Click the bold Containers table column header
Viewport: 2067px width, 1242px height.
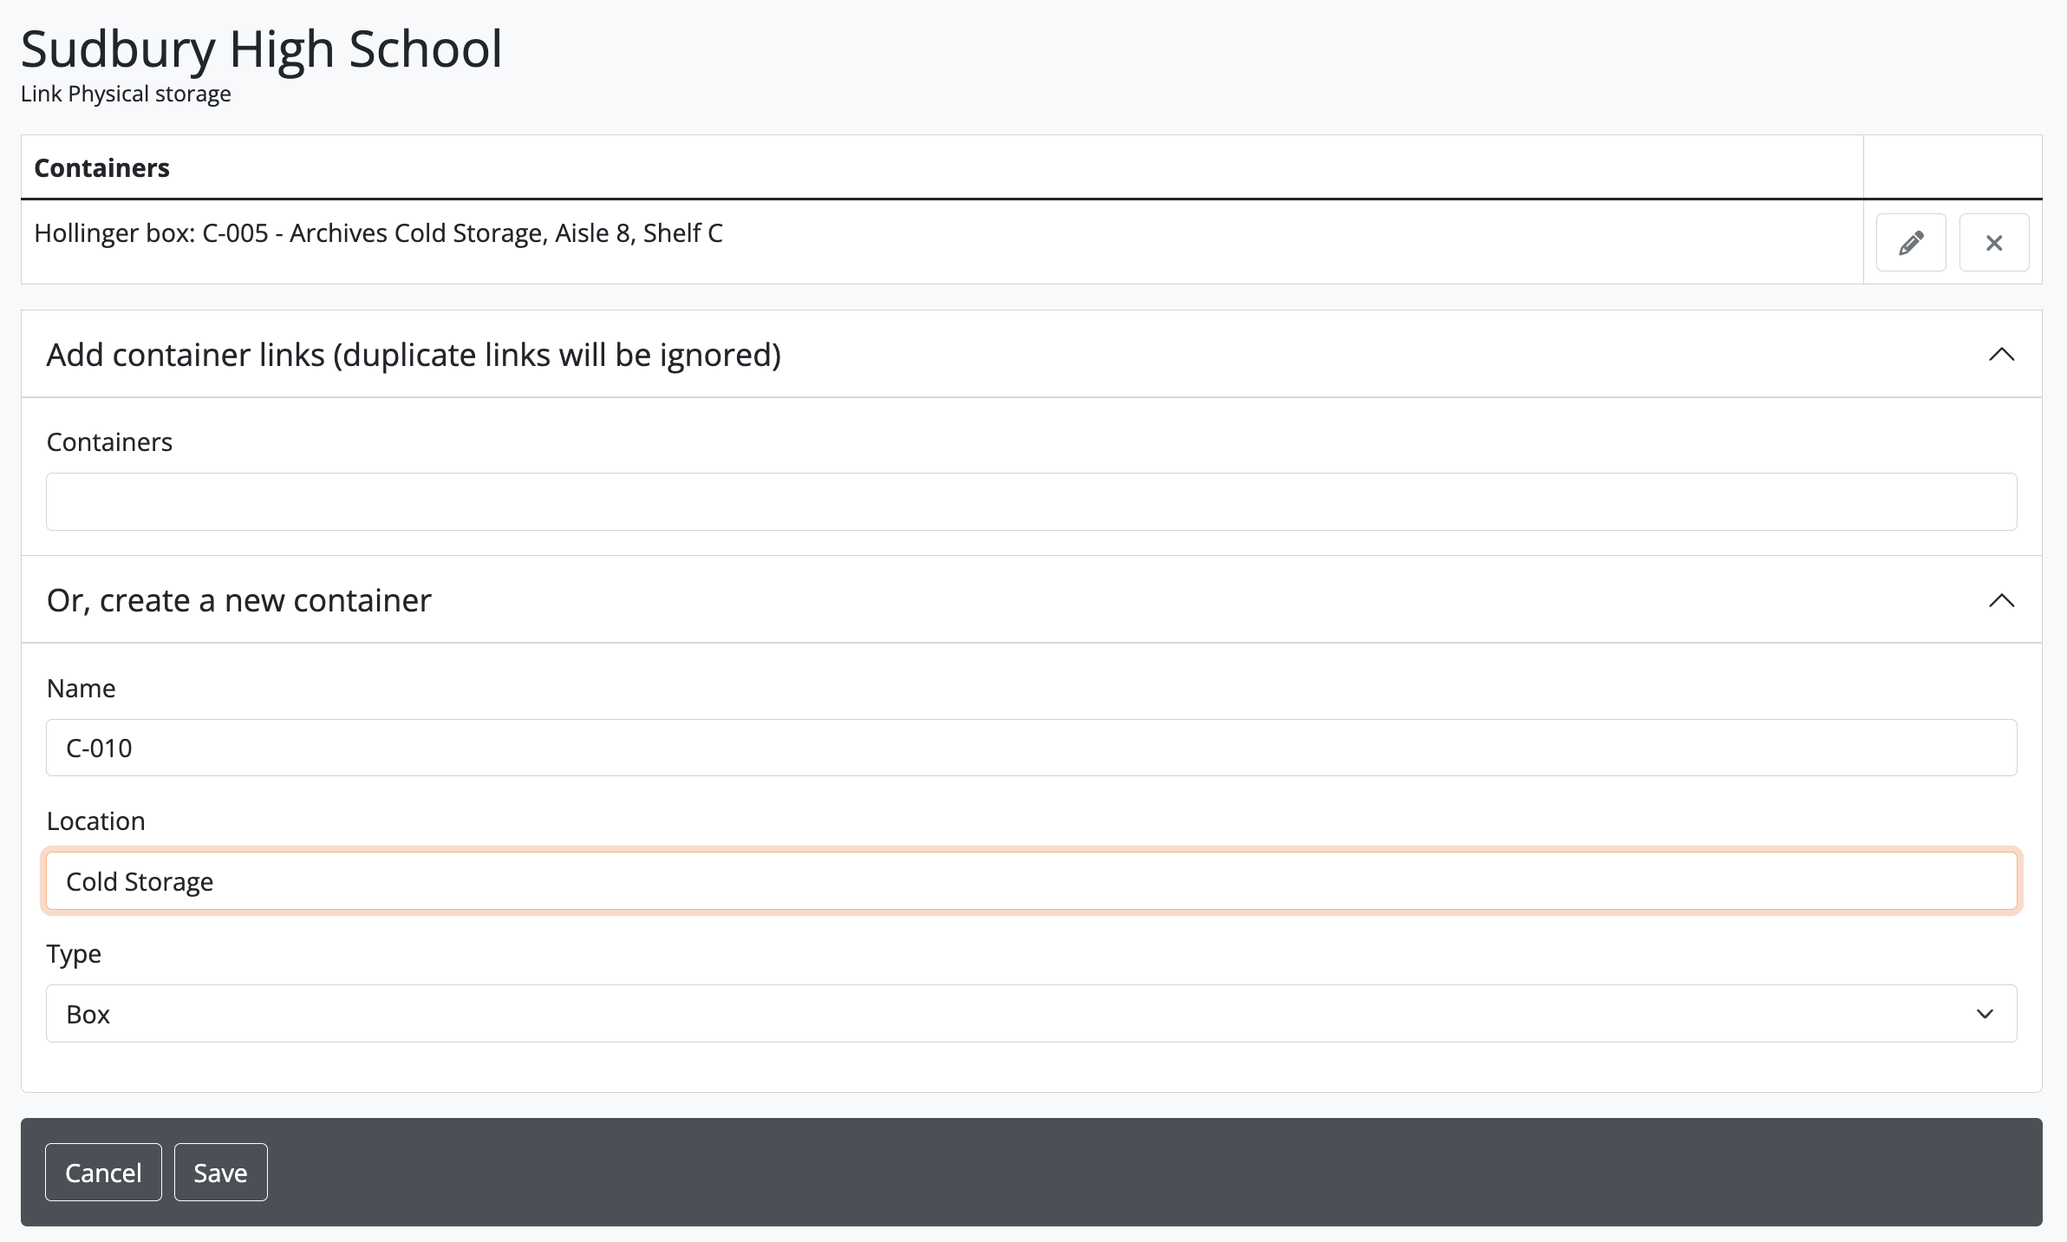[x=101, y=167]
